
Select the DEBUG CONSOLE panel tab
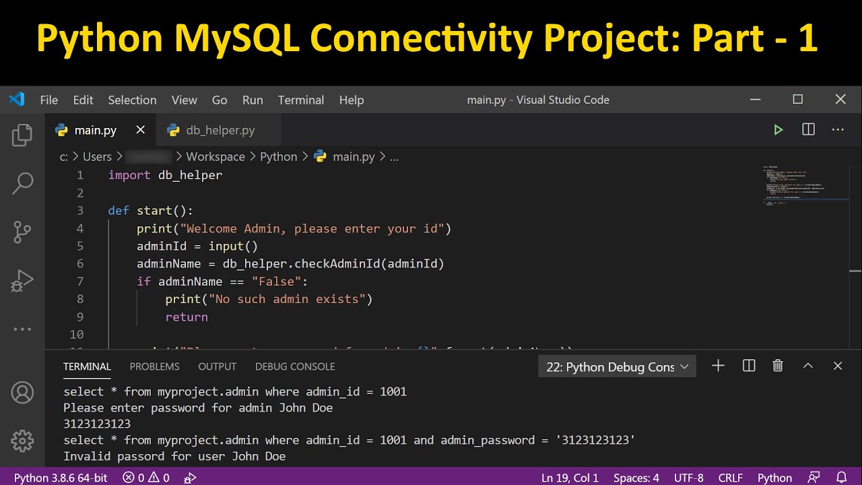coord(295,366)
